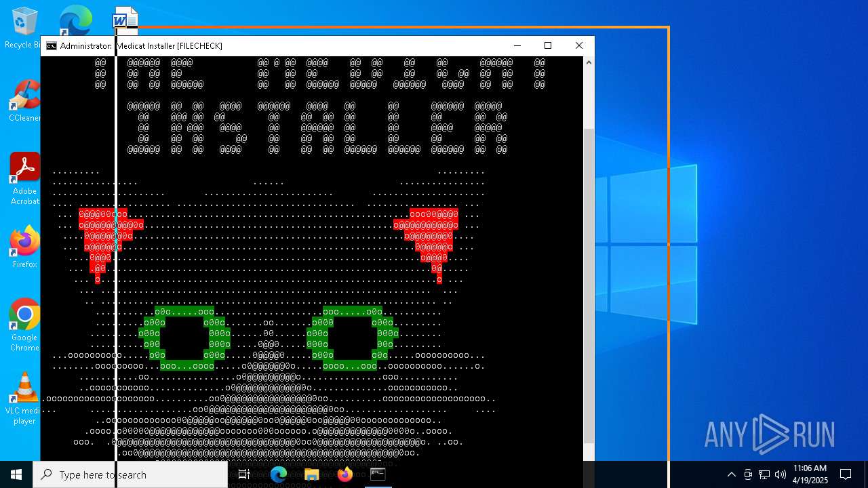Image resolution: width=868 pixels, height=488 pixels.
Task: Select the command prompt taskbar button
Action: [378, 474]
